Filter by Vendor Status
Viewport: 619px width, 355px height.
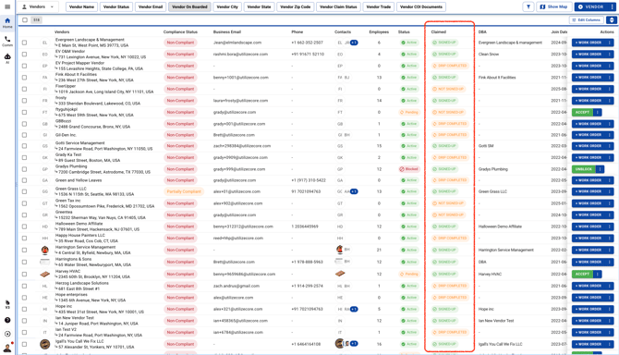[x=116, y=6]
